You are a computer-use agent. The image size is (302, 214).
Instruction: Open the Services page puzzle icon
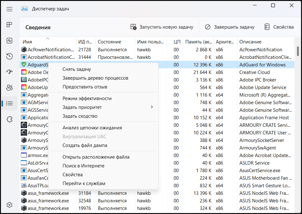point(9,119)
